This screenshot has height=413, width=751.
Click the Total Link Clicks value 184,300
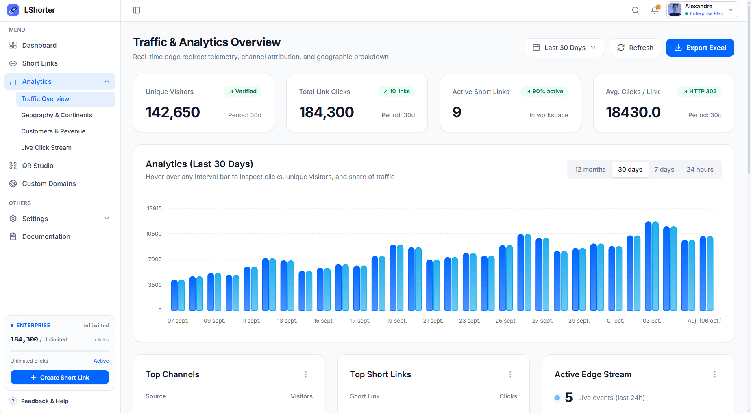(x=327, y=112)
